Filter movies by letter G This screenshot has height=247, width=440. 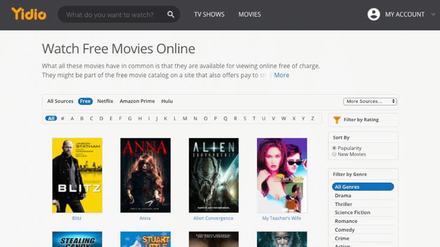[130, 118]
